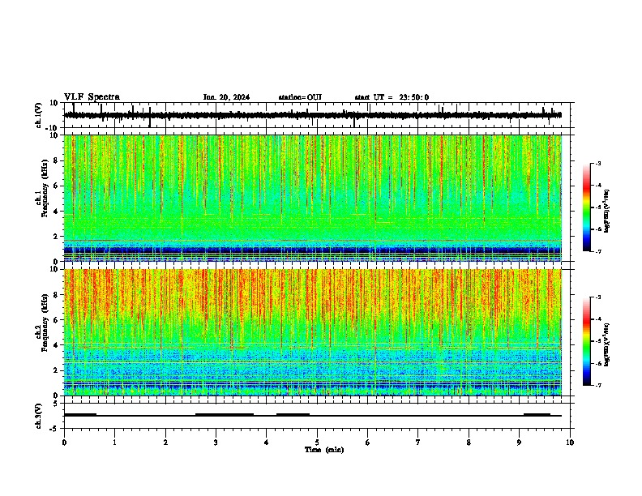Click the ch.1 color scale axis title
Screen dimensions: 642x496
(606, 211)
